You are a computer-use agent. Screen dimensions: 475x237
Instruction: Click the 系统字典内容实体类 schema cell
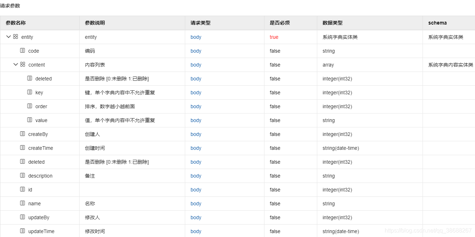click(x=450, y=65)
